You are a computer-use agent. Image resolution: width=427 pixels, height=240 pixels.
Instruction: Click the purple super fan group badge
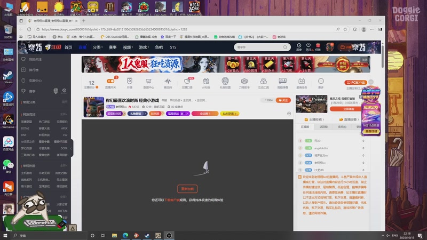[116, 114]
